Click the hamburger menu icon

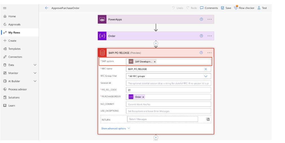[x=5, y=8]
